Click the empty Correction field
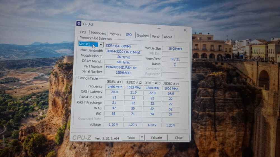280x157 pixels. 175,69
